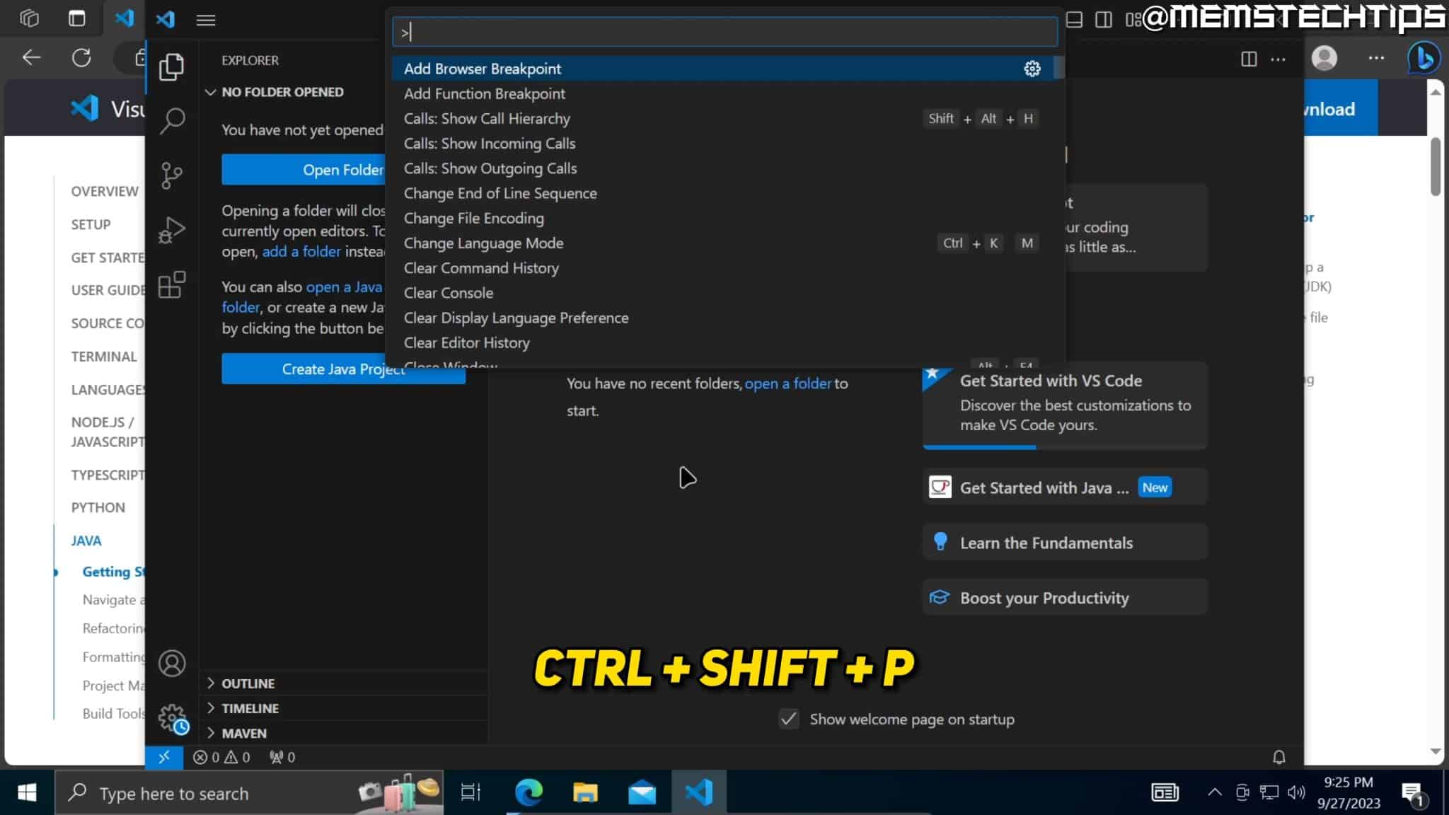Open the volume control in system tray
This screenshot has width=1449, height=815.
pos(1295,792)
